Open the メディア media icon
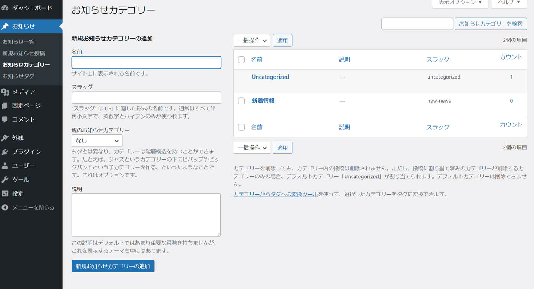 pyautogui.click(x=5, y=92)
